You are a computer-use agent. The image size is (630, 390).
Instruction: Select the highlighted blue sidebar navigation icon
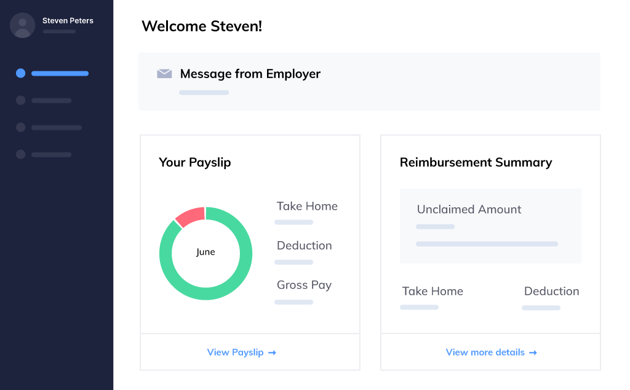[20, 73]
